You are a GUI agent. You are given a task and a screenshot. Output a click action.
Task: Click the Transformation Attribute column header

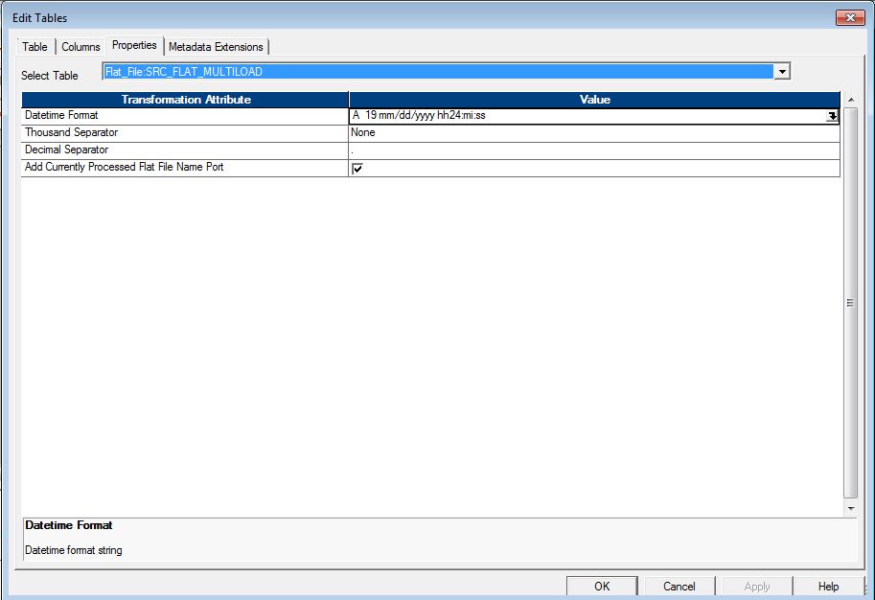185,99
